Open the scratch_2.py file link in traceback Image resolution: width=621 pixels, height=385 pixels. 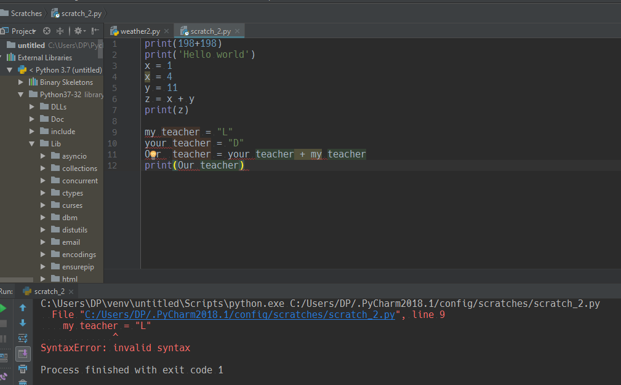[x=239, y=315]
